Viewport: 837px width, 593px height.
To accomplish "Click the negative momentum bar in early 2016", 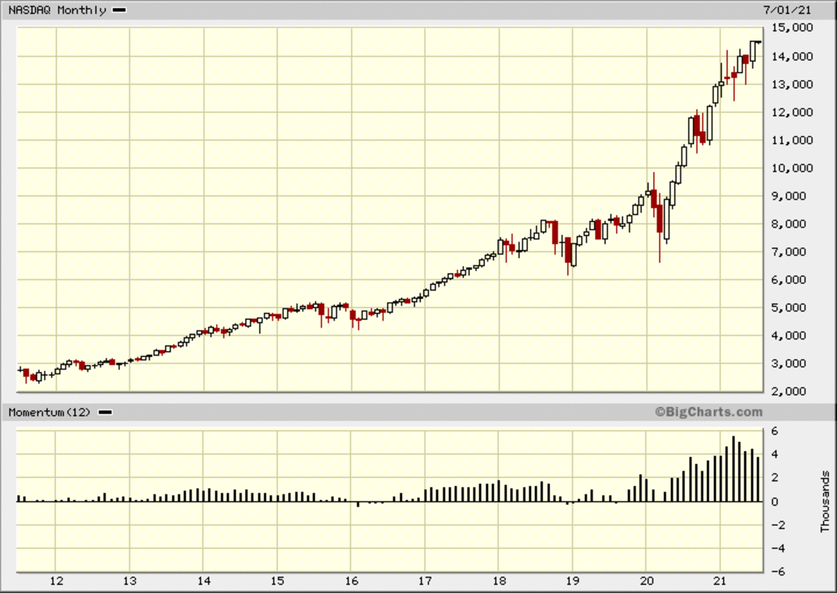I will 358,504.
